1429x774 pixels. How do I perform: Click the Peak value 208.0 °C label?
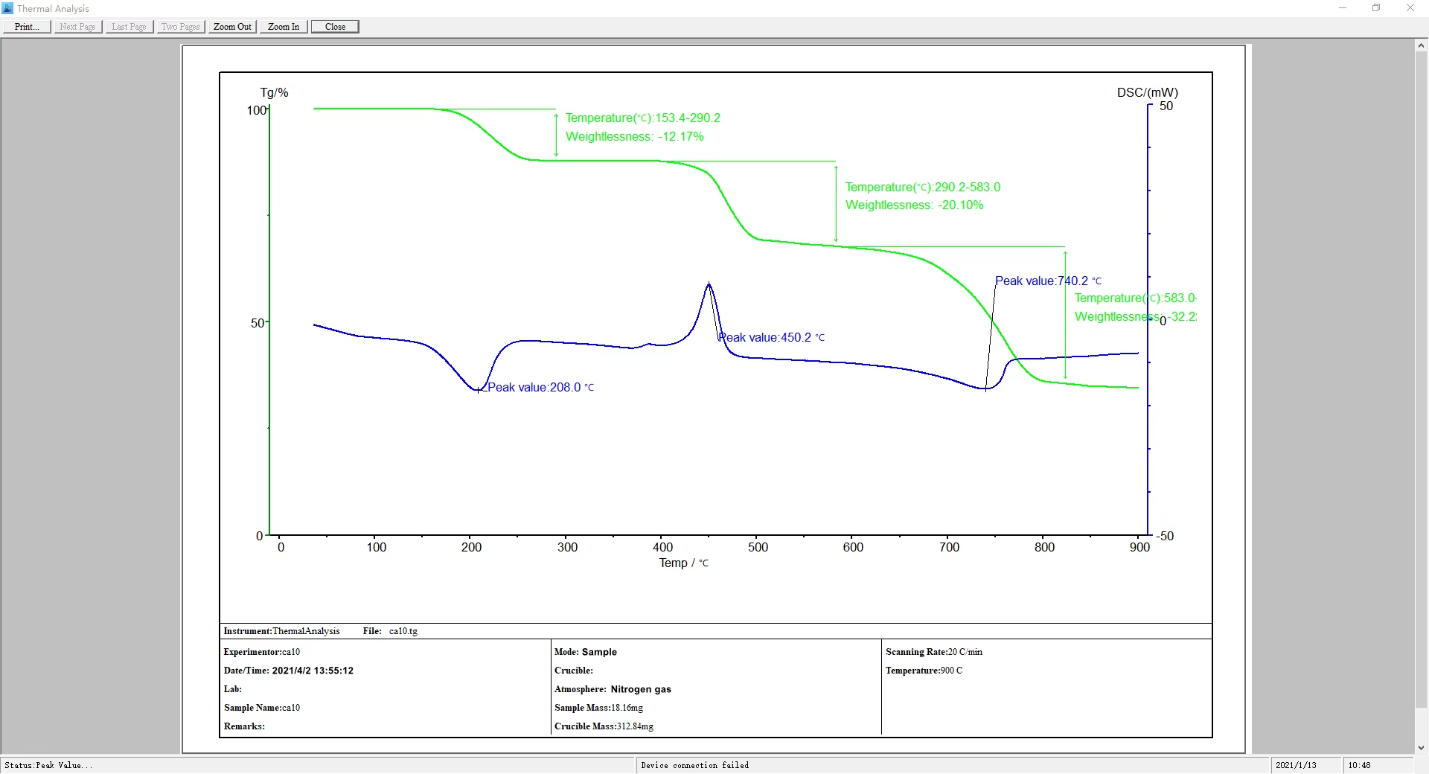pos(540,388)
